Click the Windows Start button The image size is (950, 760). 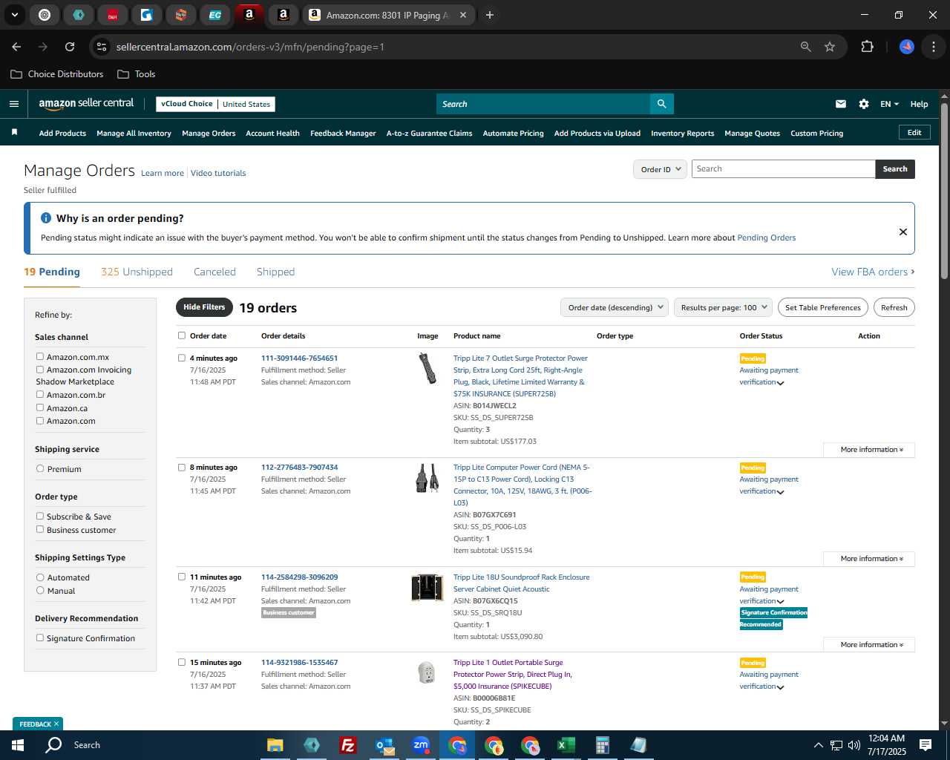tap(18, 745)
